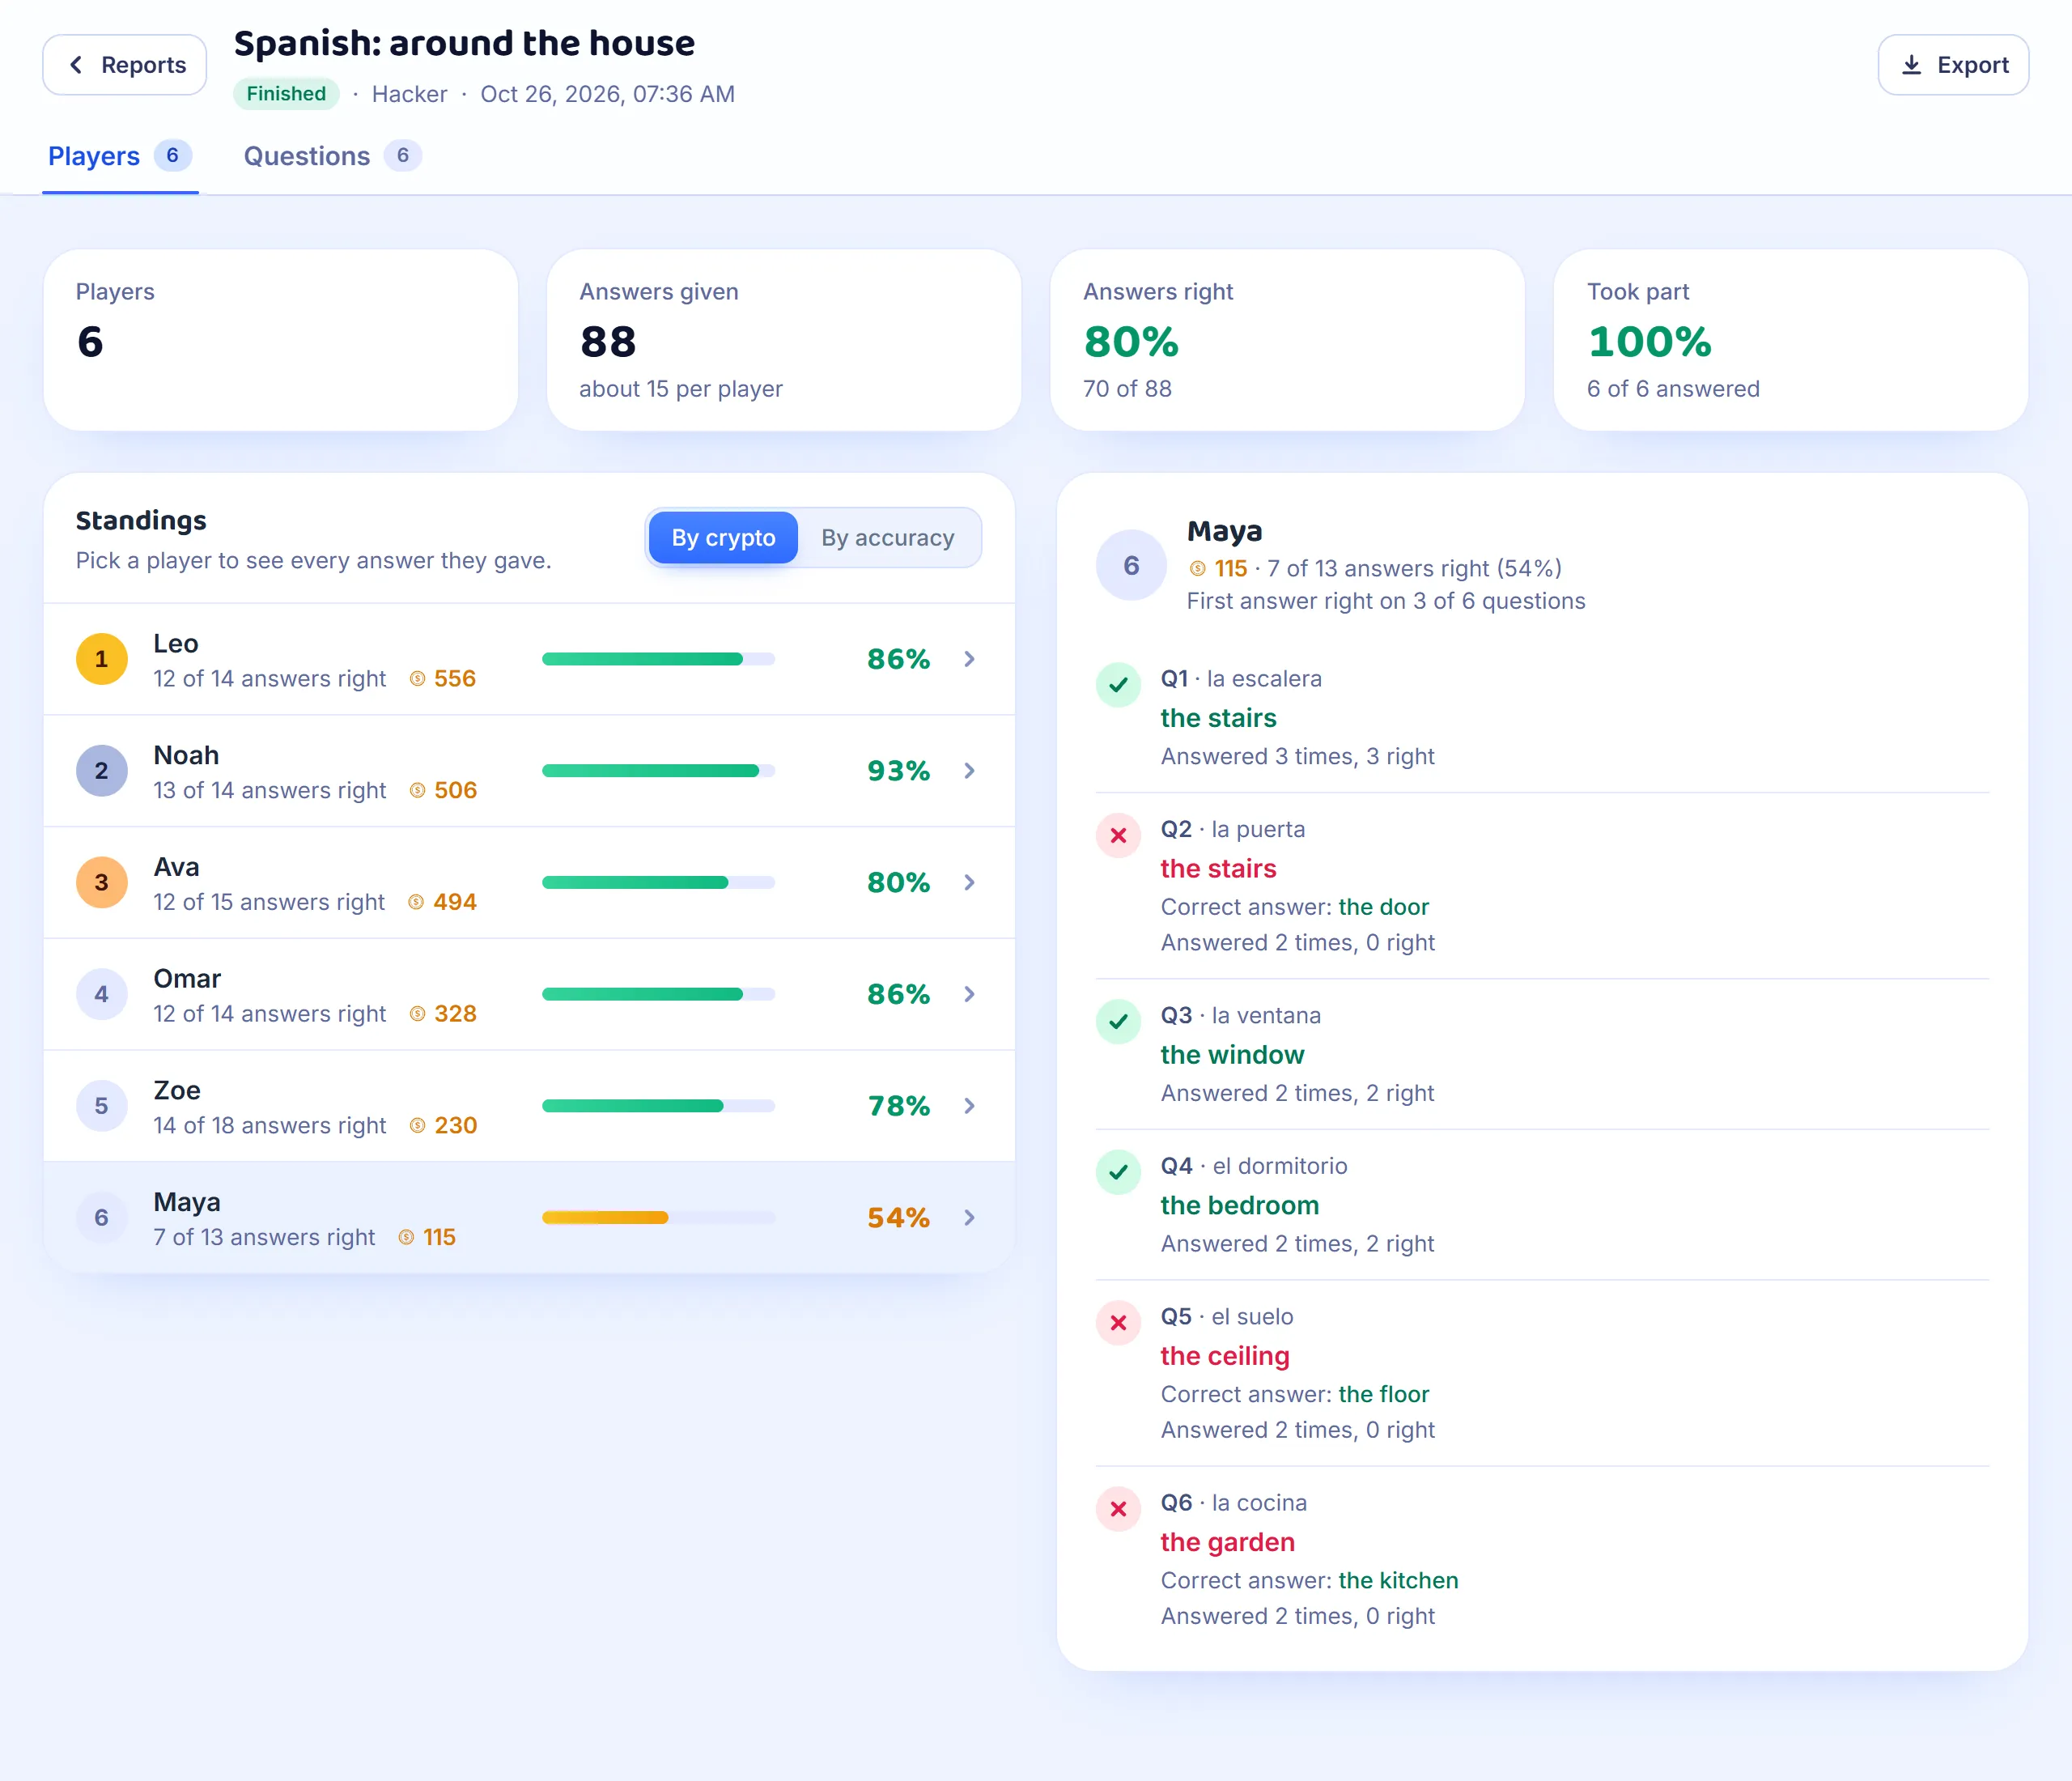Click the green check icon for Q1
The image size is (2072, 1781).
click(x=1119, y=686)
